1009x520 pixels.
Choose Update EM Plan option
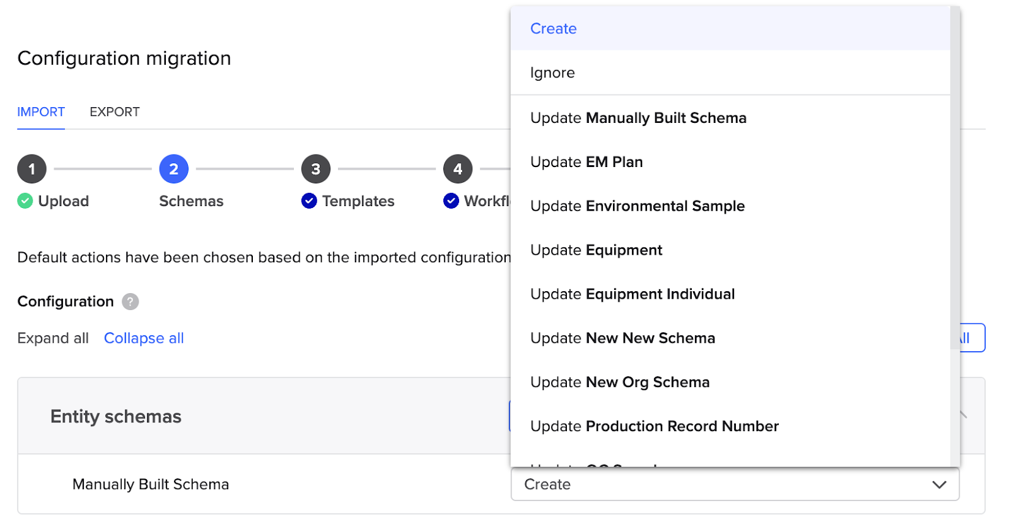point(586,163)
